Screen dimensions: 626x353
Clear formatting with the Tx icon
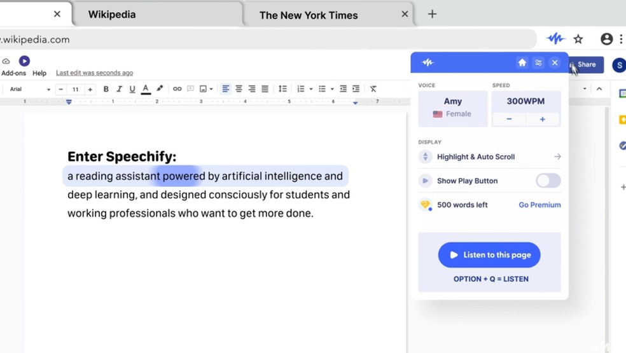pyautogui.click(x=373, y=89)
